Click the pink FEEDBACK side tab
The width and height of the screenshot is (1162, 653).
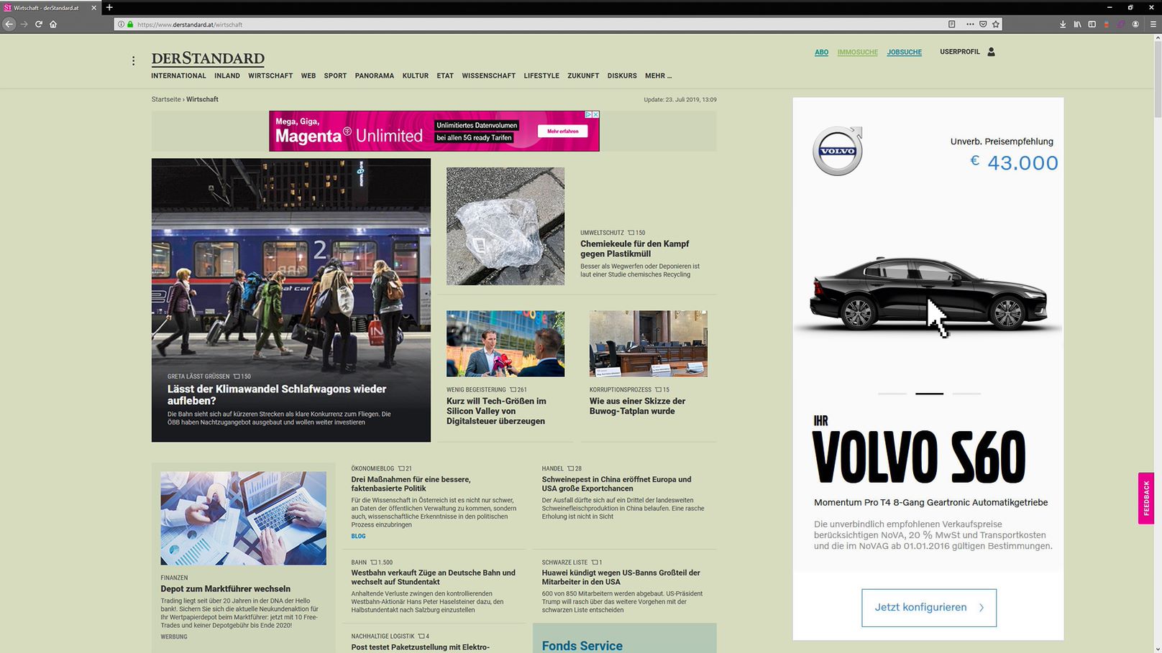pos(1146,498)
